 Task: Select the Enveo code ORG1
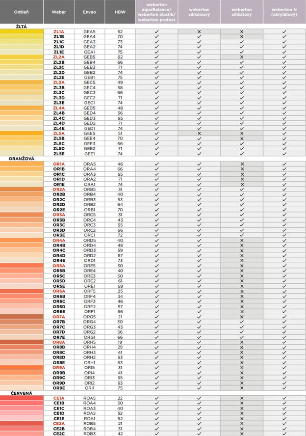tap(89, 337)
